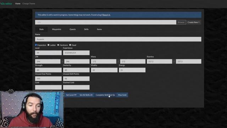Viewport: 227px width, 128px height.
Task: Switch to the Skills tab
Action: click(86, 29)
